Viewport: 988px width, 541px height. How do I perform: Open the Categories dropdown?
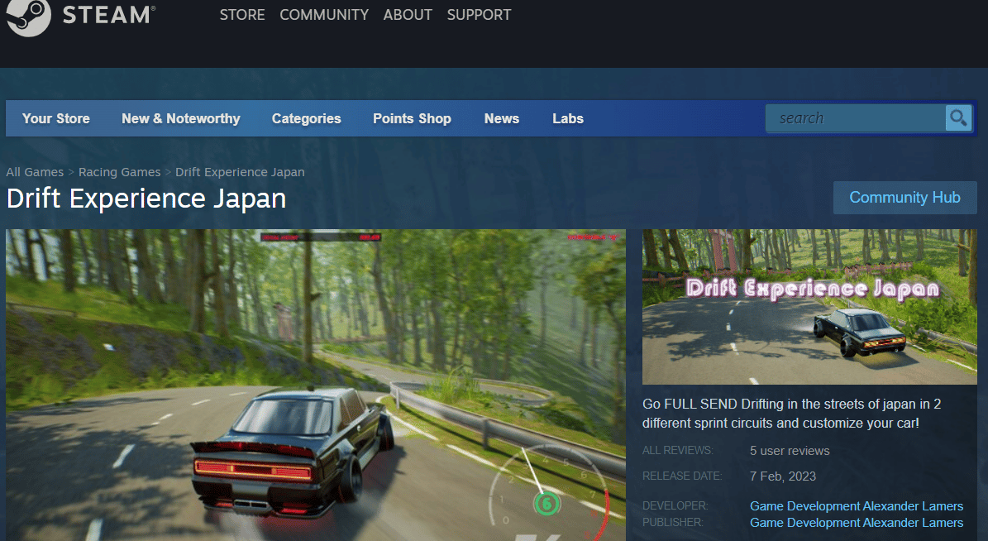click(306, 118)
